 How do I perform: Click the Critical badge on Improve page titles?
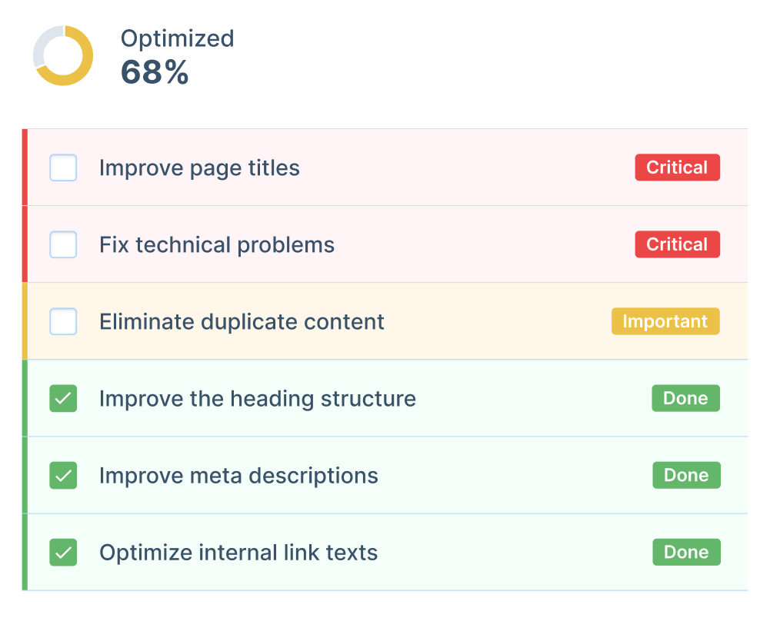click(x=677, y=168)
